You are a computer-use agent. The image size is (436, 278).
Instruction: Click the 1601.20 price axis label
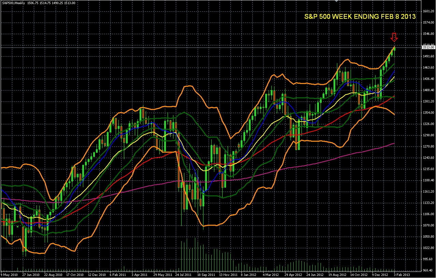click(429, 11)
